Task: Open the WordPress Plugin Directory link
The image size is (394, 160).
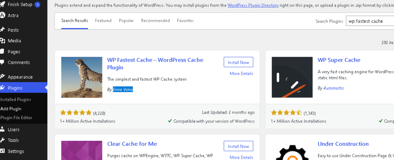Action: (x=253, y=5)
